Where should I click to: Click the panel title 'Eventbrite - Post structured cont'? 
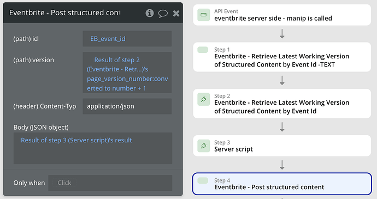point(64,13)
